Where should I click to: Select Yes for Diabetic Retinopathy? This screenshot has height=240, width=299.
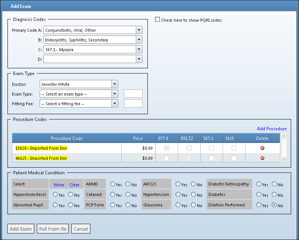tap(259, 184)
